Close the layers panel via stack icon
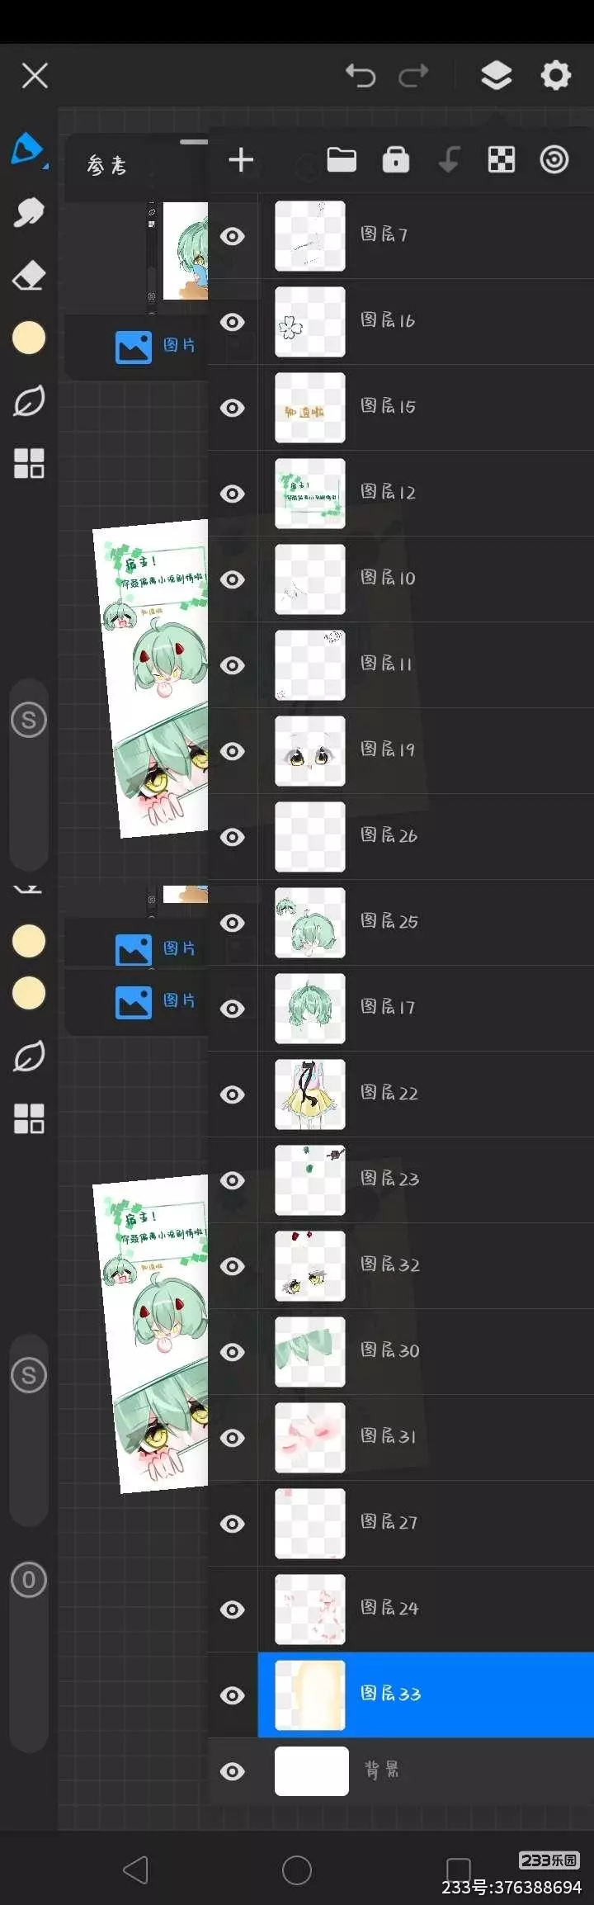 [x=496, y=76]
